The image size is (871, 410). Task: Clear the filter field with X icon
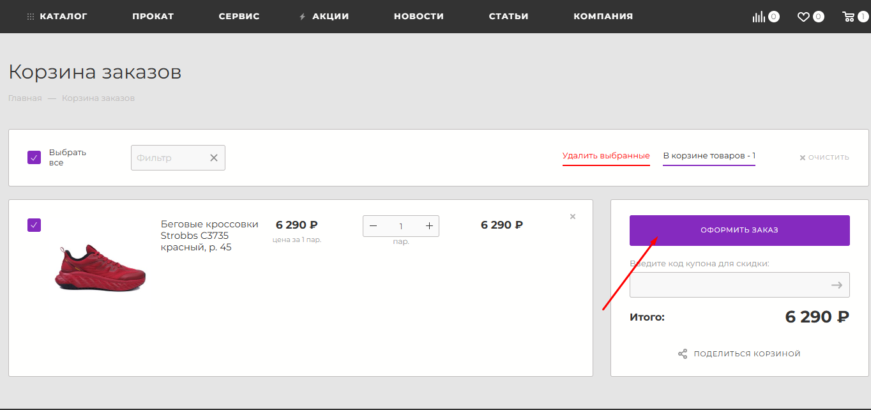pyautogui.click(x=214, y=158)
